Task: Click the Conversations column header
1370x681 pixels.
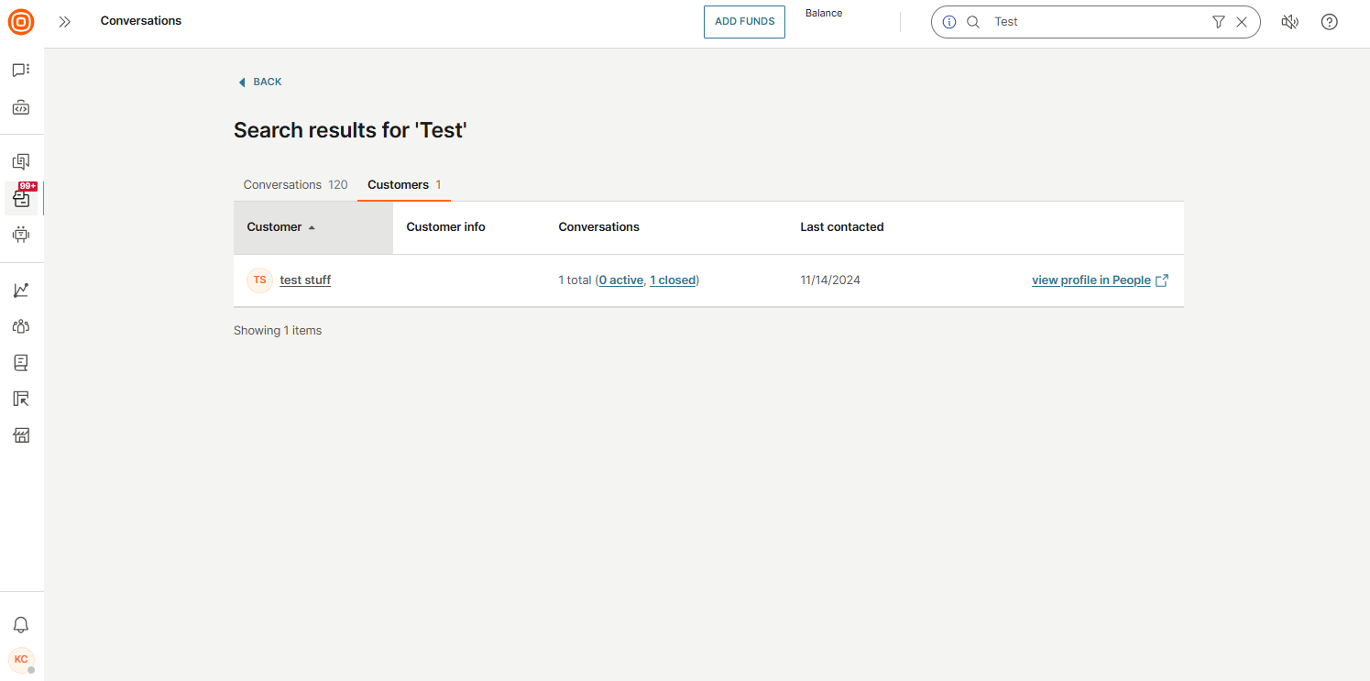Action: [599, 227]
